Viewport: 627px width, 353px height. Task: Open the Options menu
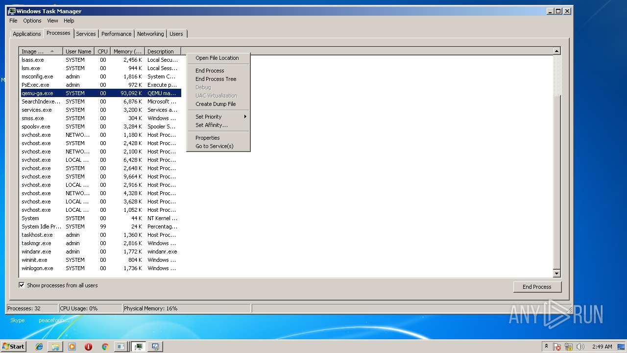[32, 21]
